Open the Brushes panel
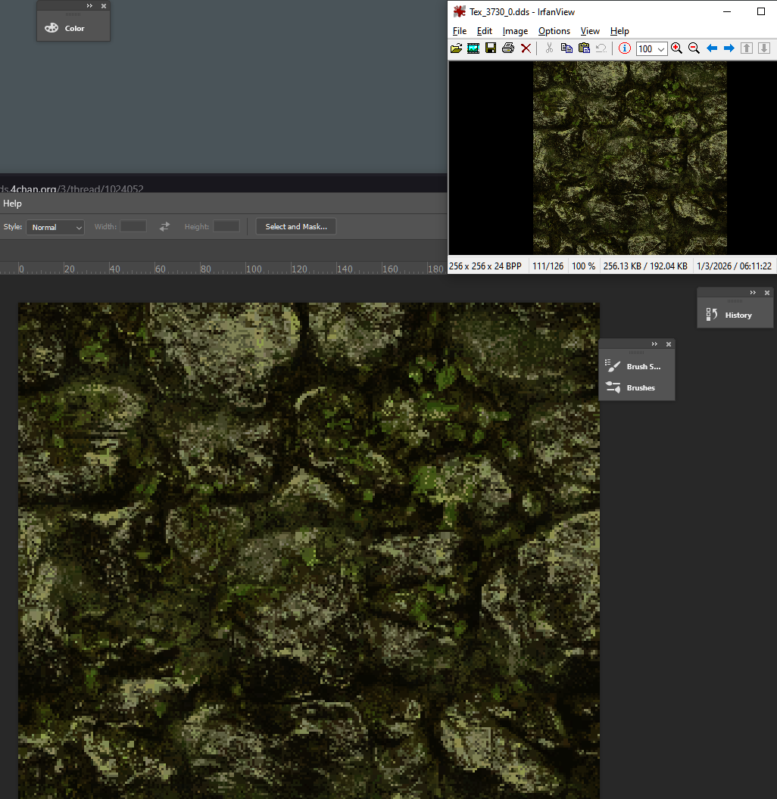 [x=640, y=388]
